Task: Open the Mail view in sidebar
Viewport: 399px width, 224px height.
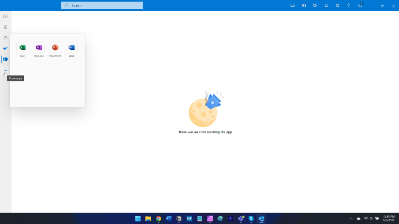Action: point(5,16)
